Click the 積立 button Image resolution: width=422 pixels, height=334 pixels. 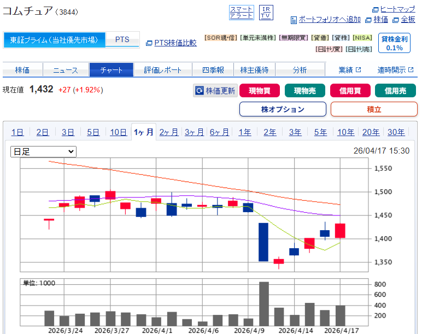pos(374,109)
